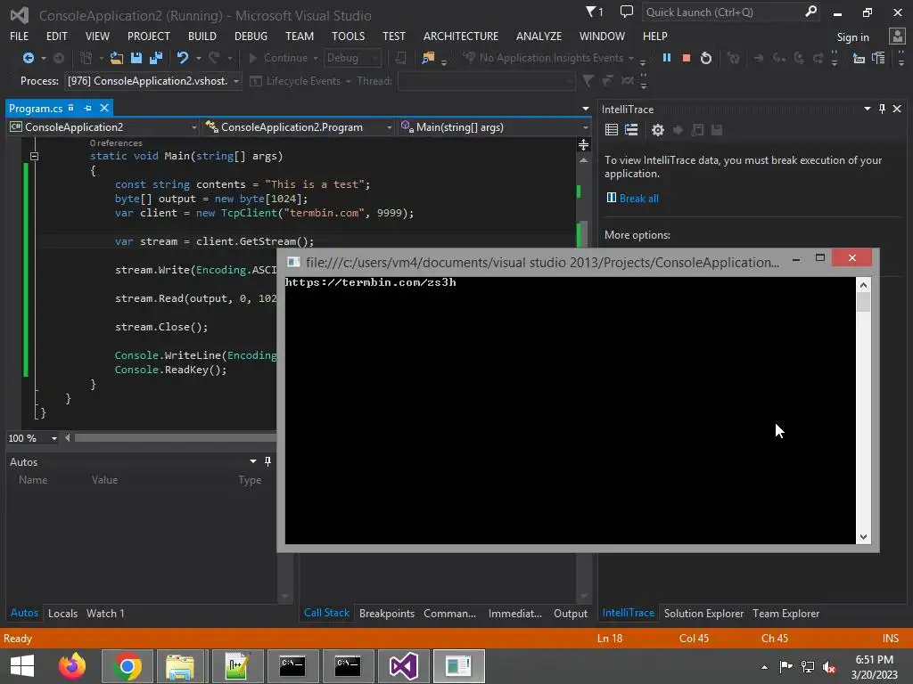The height and width of the screenshot is (684, 913).
Task: Click the Windows Start button
Action: click(22, 666)
